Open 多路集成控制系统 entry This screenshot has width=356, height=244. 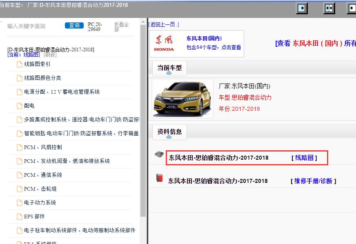(x=82, y=120)
